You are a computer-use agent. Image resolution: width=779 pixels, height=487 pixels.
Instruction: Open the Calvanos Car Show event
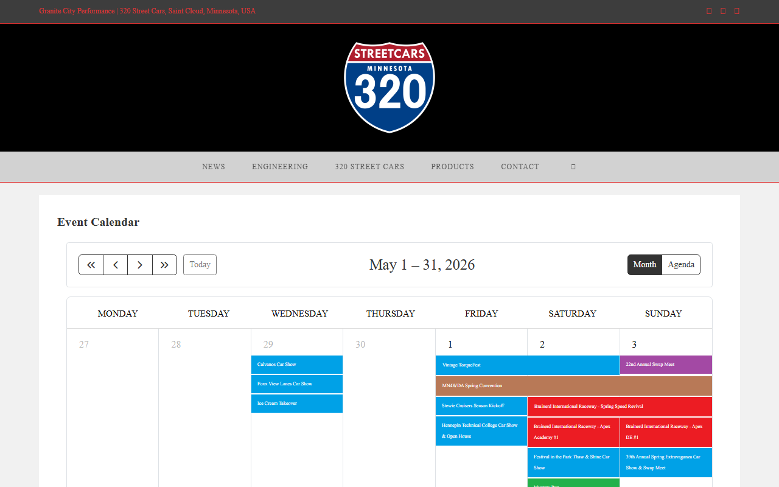[x=297, y=365]
